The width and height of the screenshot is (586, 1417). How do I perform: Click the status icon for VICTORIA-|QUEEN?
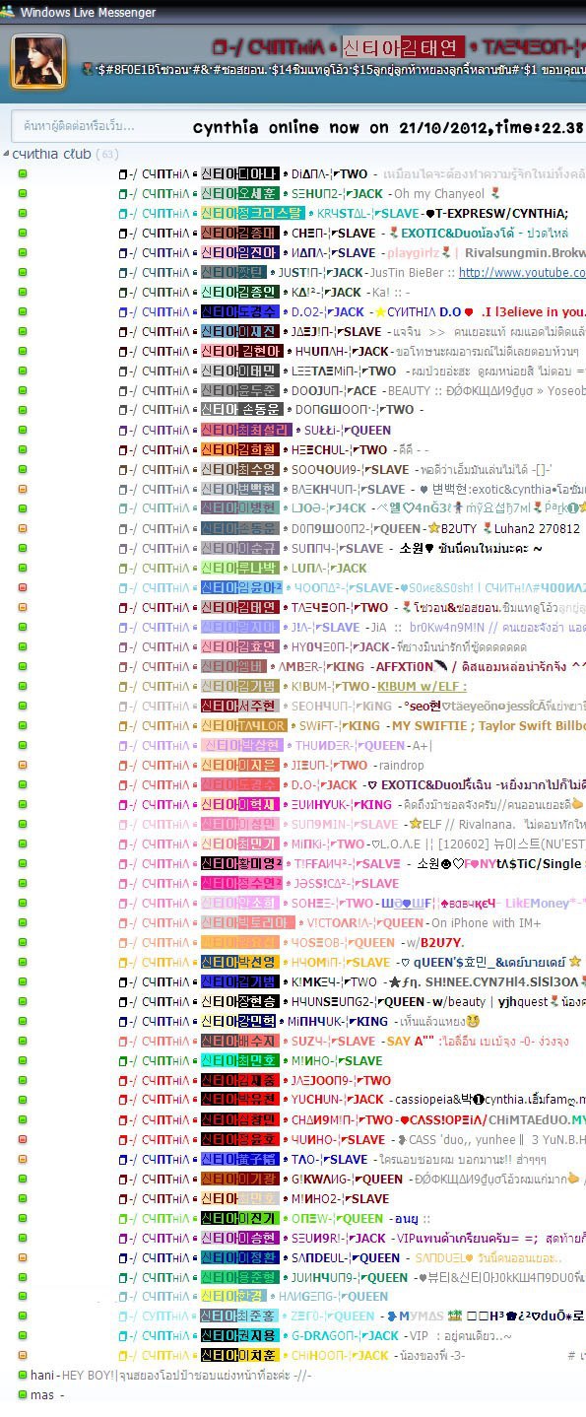point(23,922)
